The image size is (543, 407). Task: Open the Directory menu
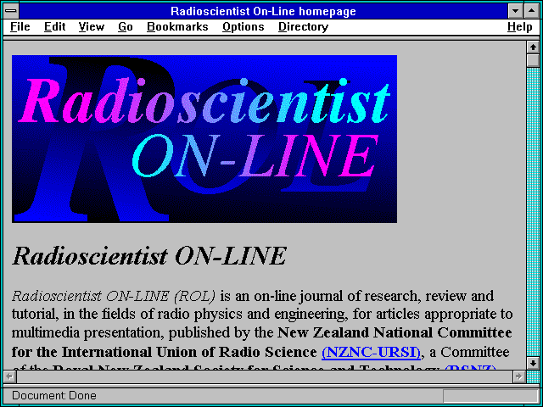point(304,27)
